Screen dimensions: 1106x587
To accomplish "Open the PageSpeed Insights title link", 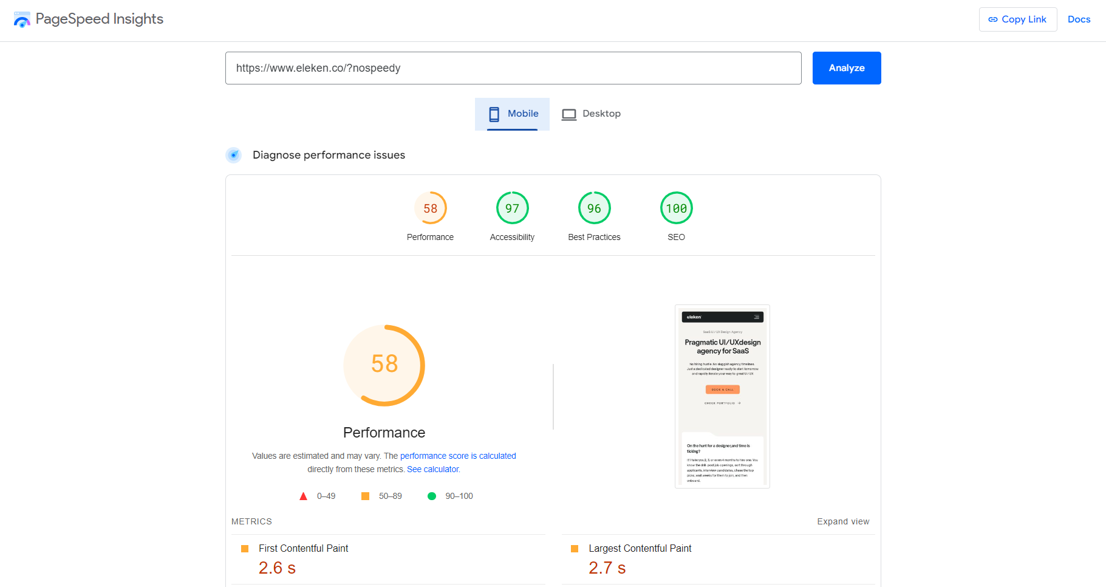I will pyautogui.click(x=99, y=19).
